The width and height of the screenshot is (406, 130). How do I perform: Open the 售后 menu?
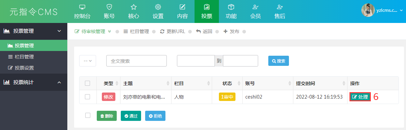(x=280, y=11)
